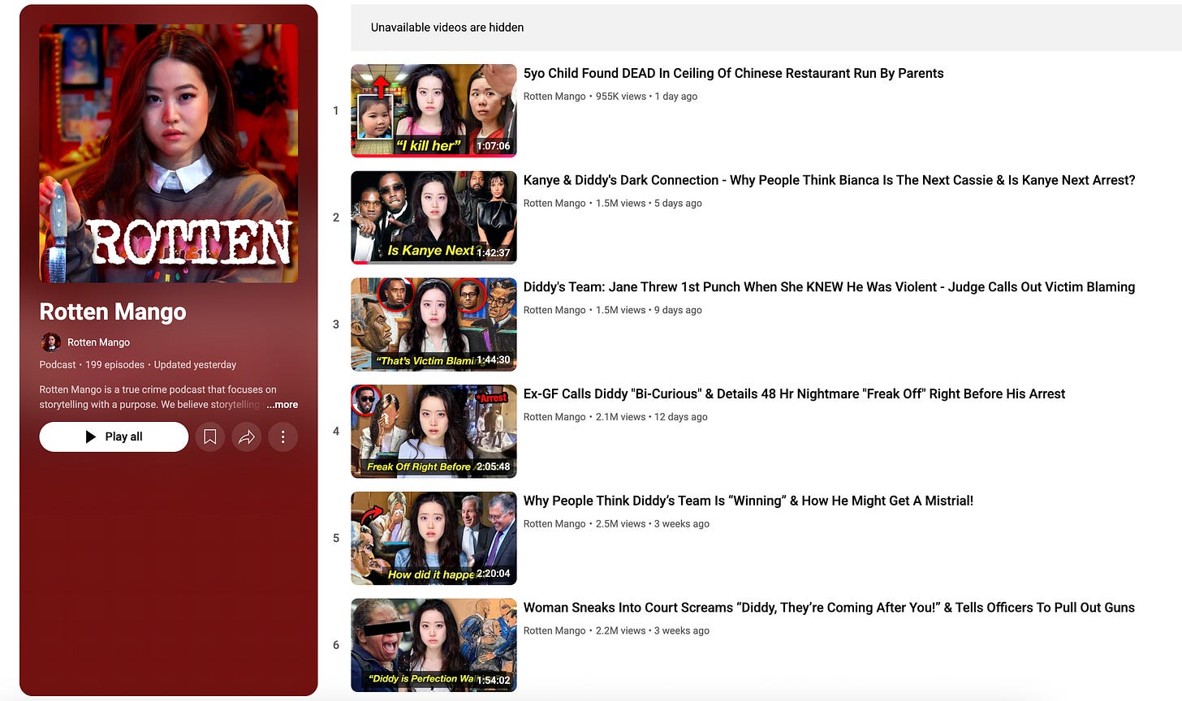Screen dimensions: 1182x701
Task: Click the 'Unavailable videos are hidden' notice text
Action: pyautogui.click(x=447, y=27)
